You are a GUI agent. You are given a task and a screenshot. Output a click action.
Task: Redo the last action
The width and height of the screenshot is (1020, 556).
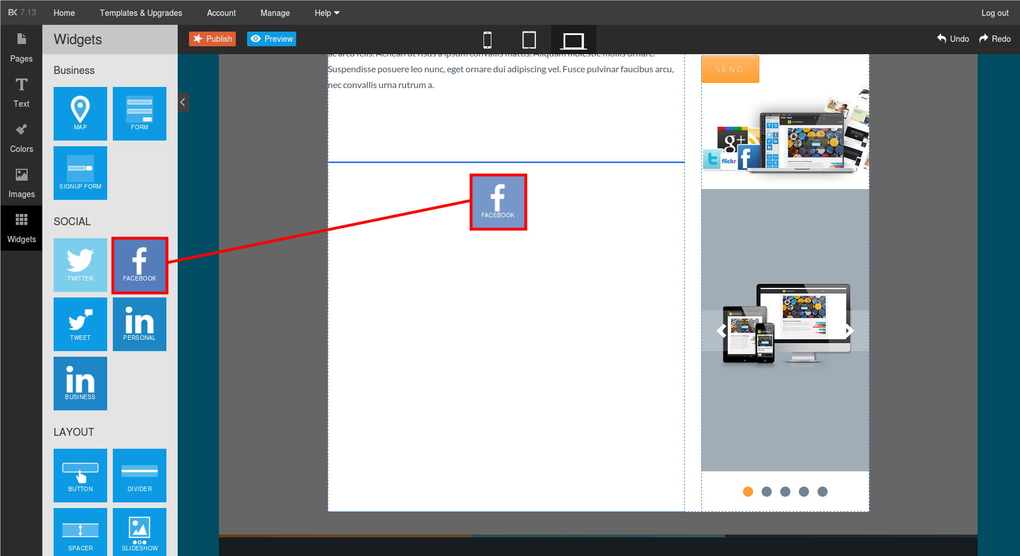tap(995, 39)
